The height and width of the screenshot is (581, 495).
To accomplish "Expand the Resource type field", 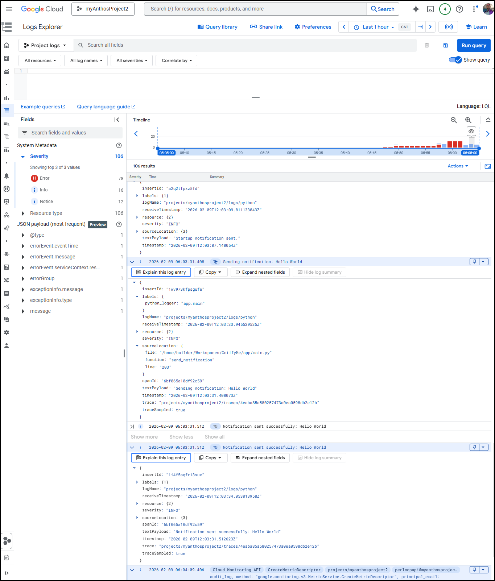I will 23,213.
